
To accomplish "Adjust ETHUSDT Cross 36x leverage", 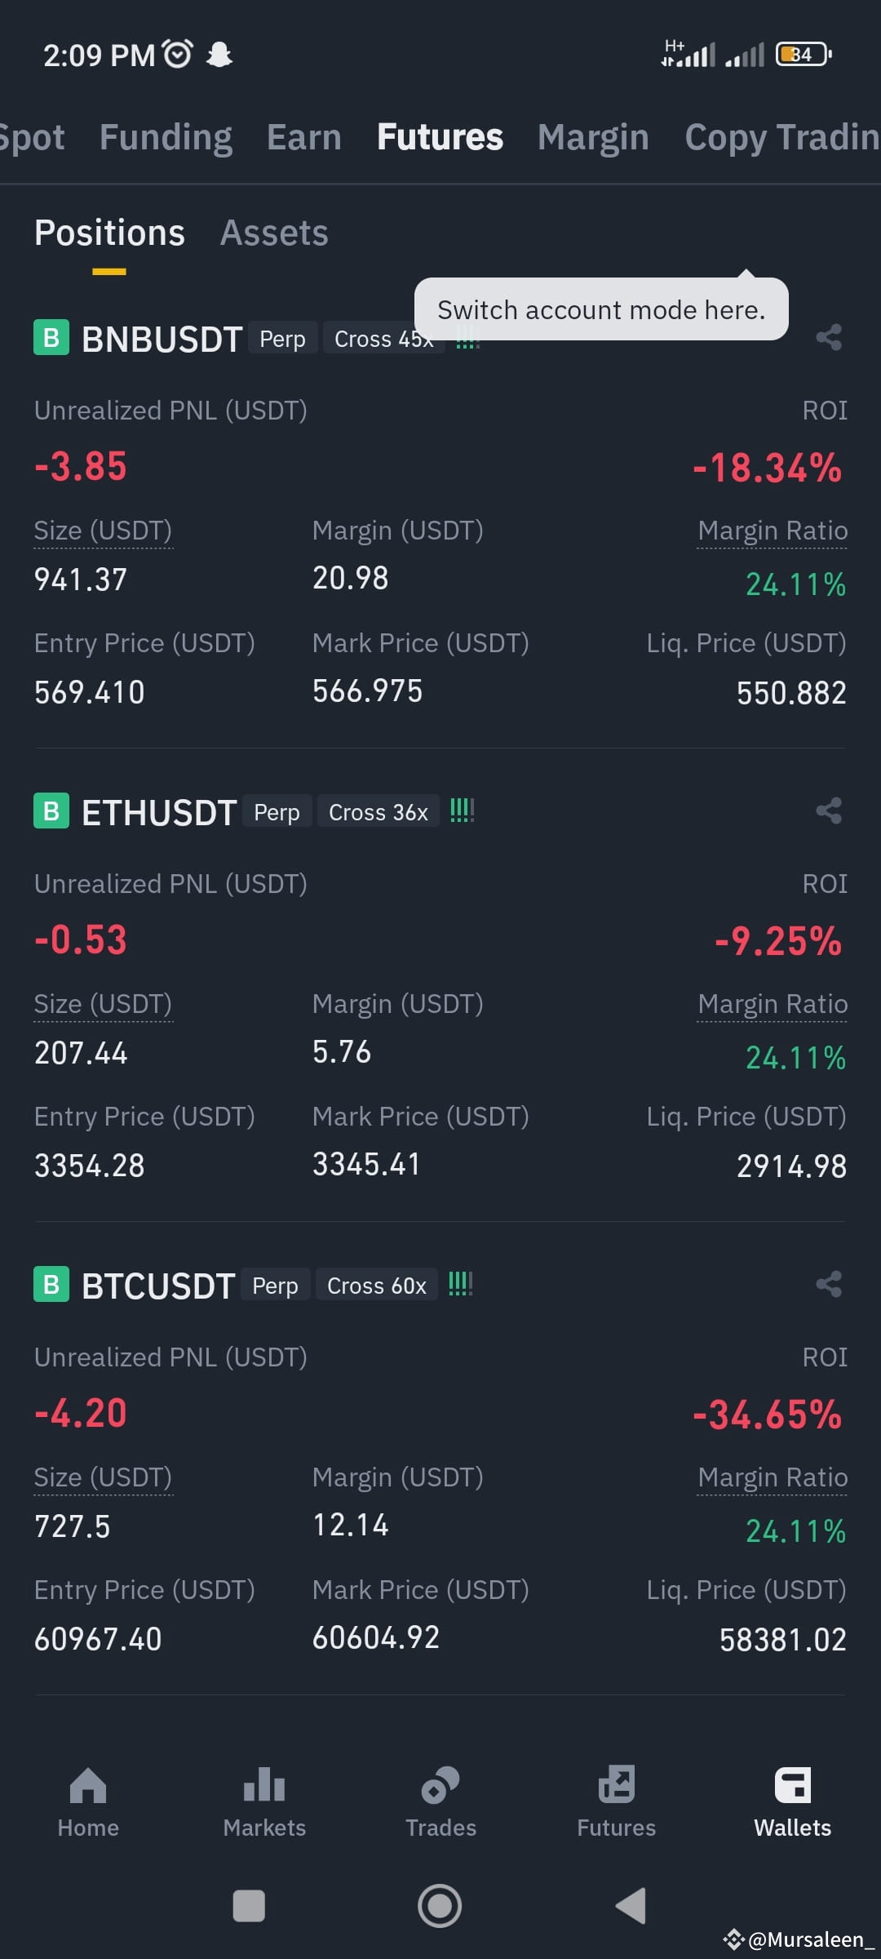I will click(x=379, y=812).
